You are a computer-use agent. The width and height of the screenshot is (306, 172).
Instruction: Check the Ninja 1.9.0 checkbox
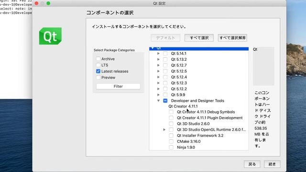(171, 147)
